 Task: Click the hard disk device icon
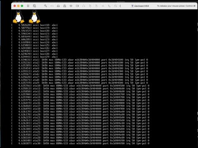tap(58, 6)
